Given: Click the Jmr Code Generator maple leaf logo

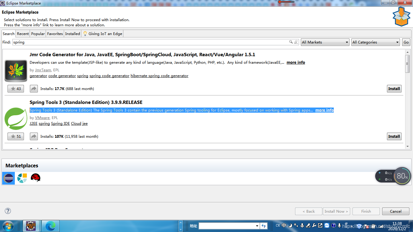Looking at the screenshot, I should (x=16, y=71).
